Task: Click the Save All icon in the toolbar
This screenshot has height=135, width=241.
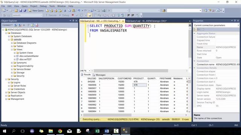Action: tap(25, 10)
